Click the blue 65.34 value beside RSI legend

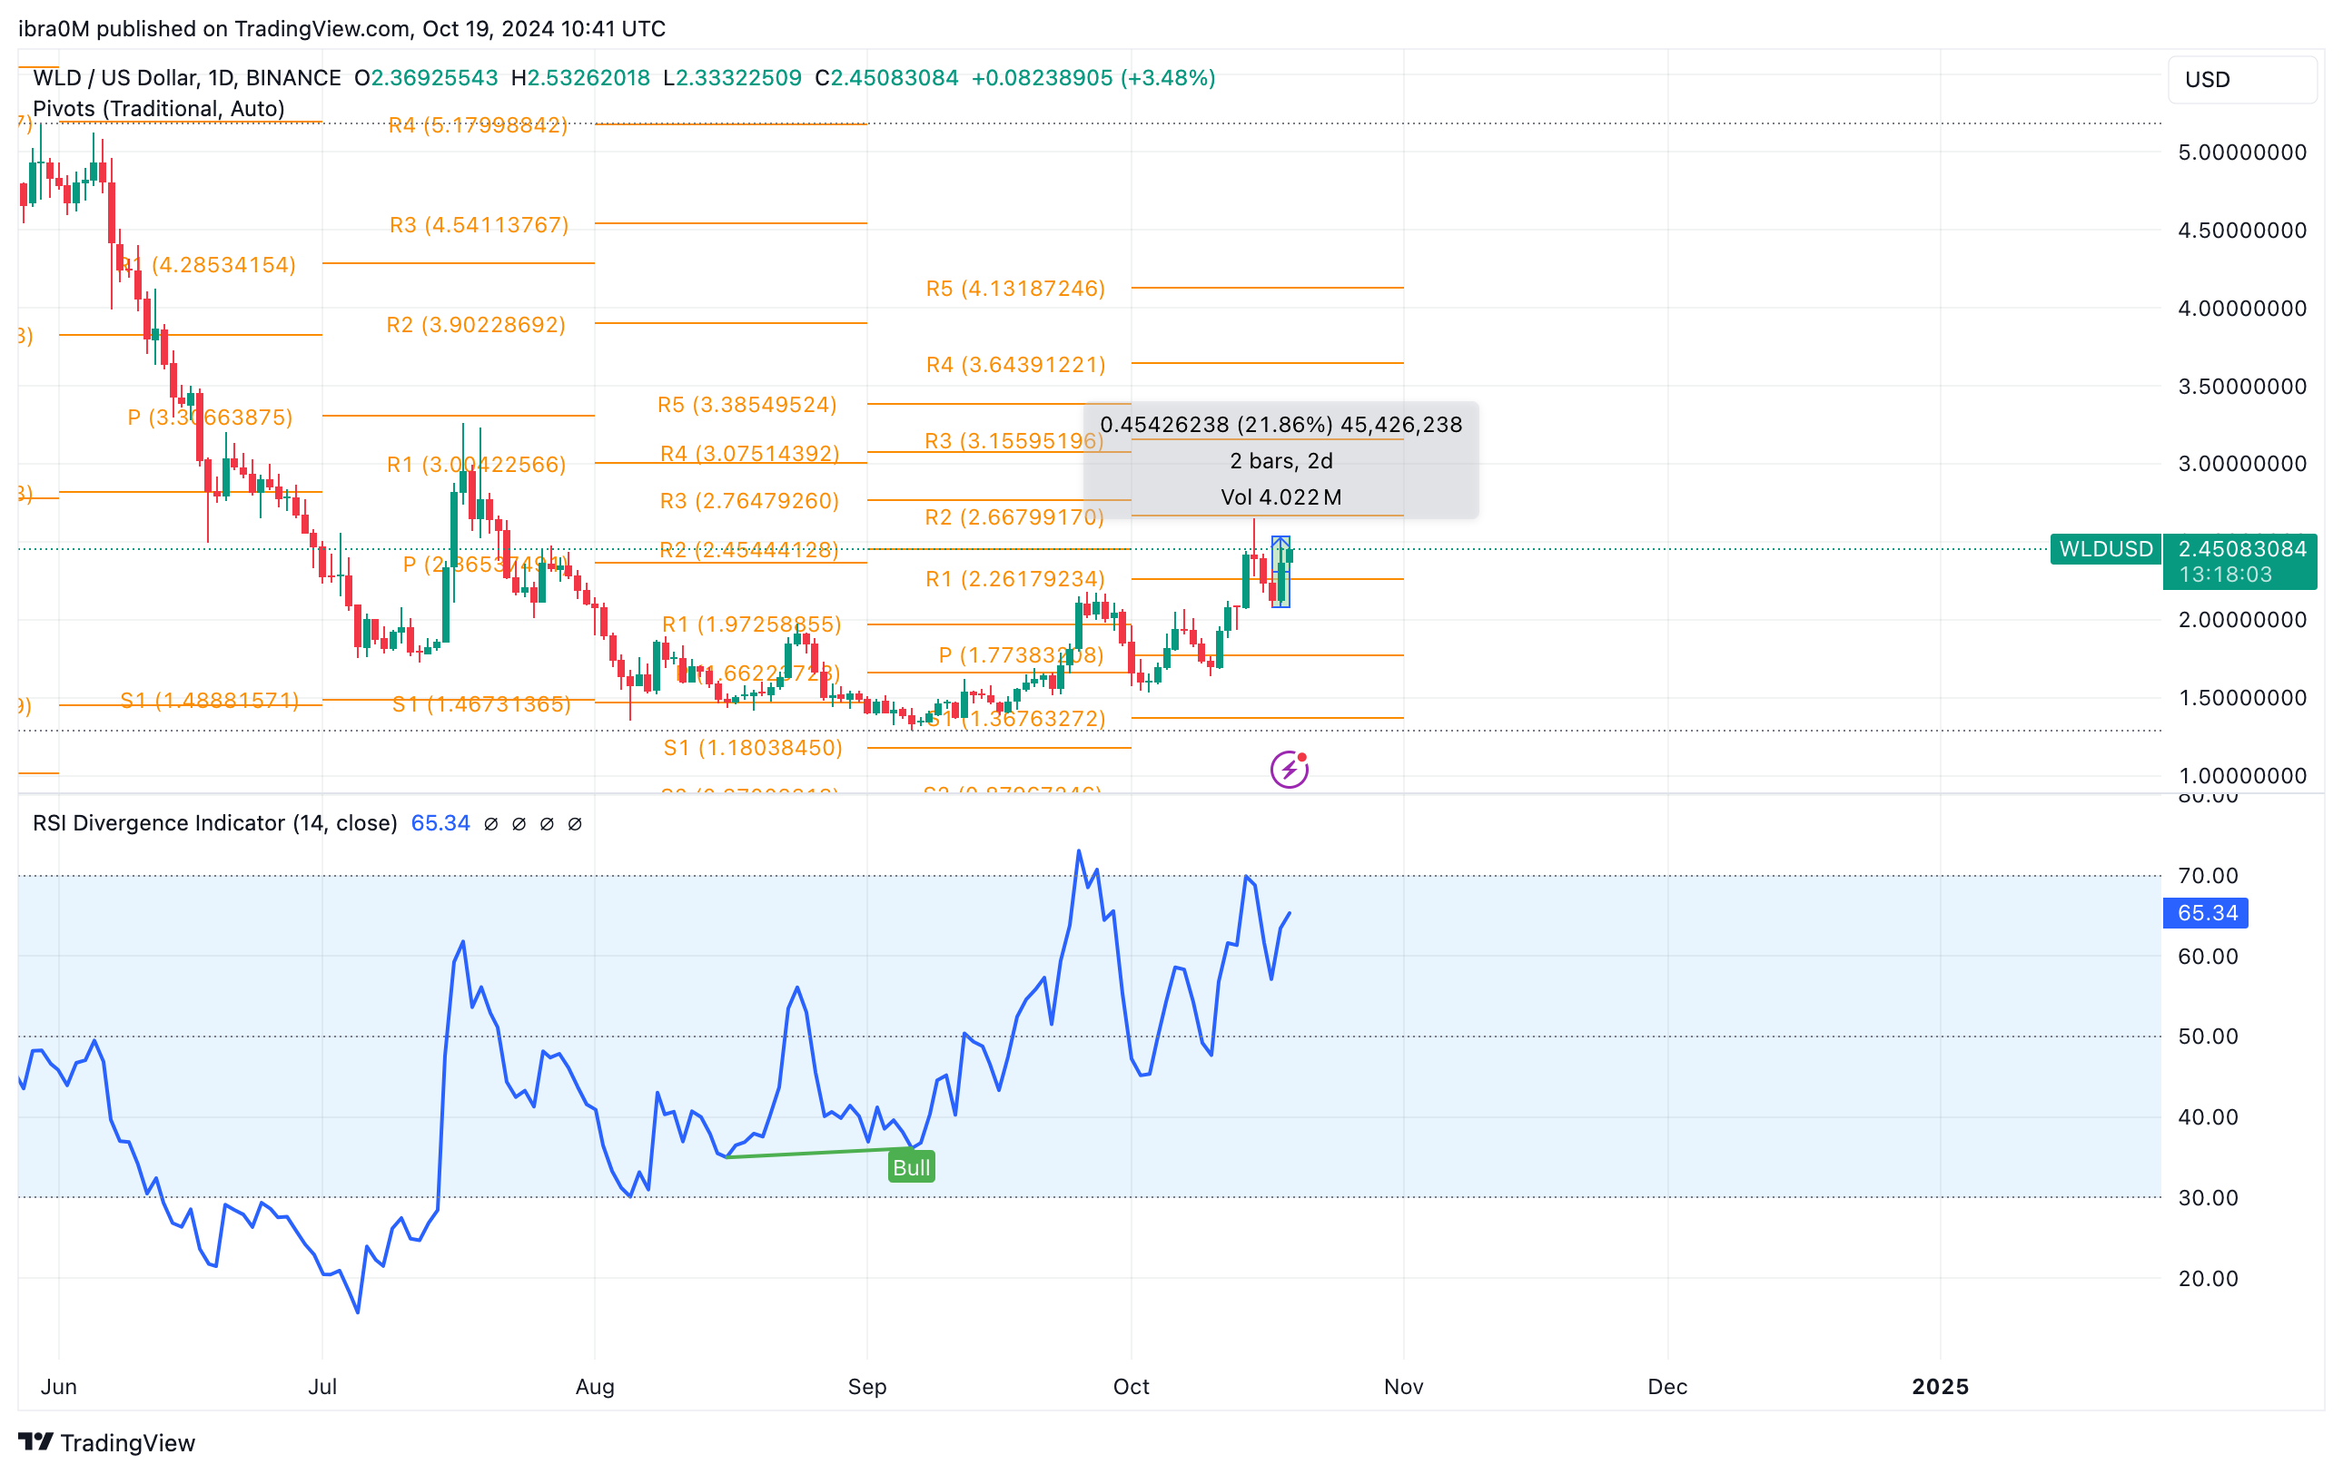point(440,822)
